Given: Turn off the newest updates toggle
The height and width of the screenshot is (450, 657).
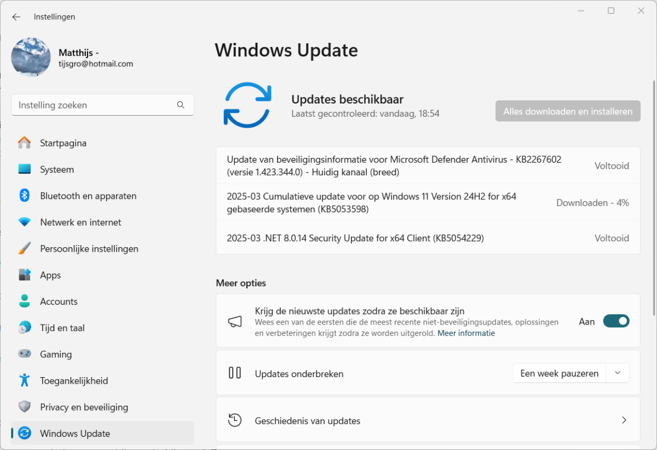Looking at the screenshot, I should 616,321.
